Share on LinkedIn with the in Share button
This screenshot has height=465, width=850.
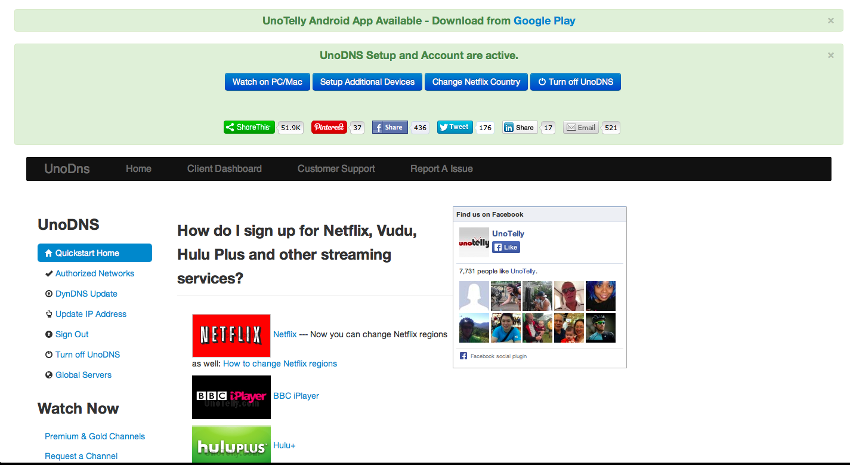point(520,127)
